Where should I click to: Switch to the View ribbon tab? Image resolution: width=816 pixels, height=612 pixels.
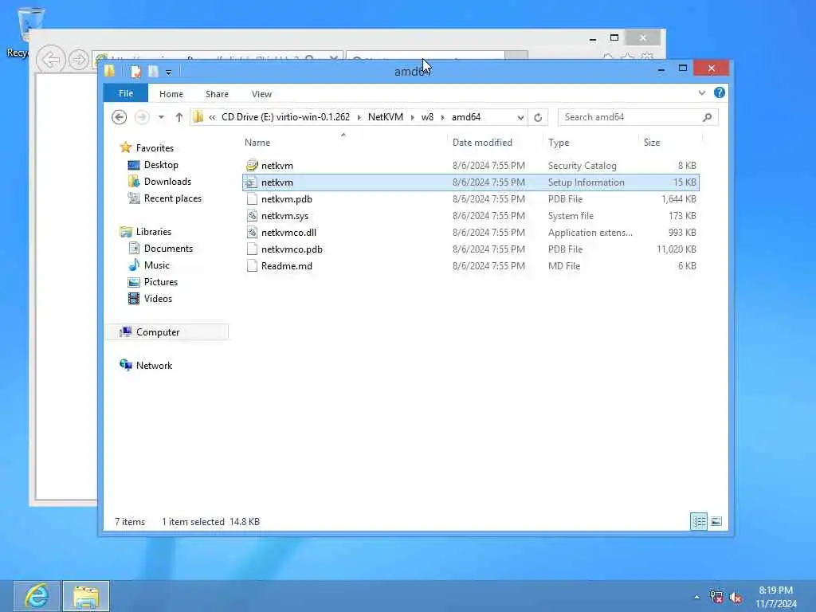(261, 94)
